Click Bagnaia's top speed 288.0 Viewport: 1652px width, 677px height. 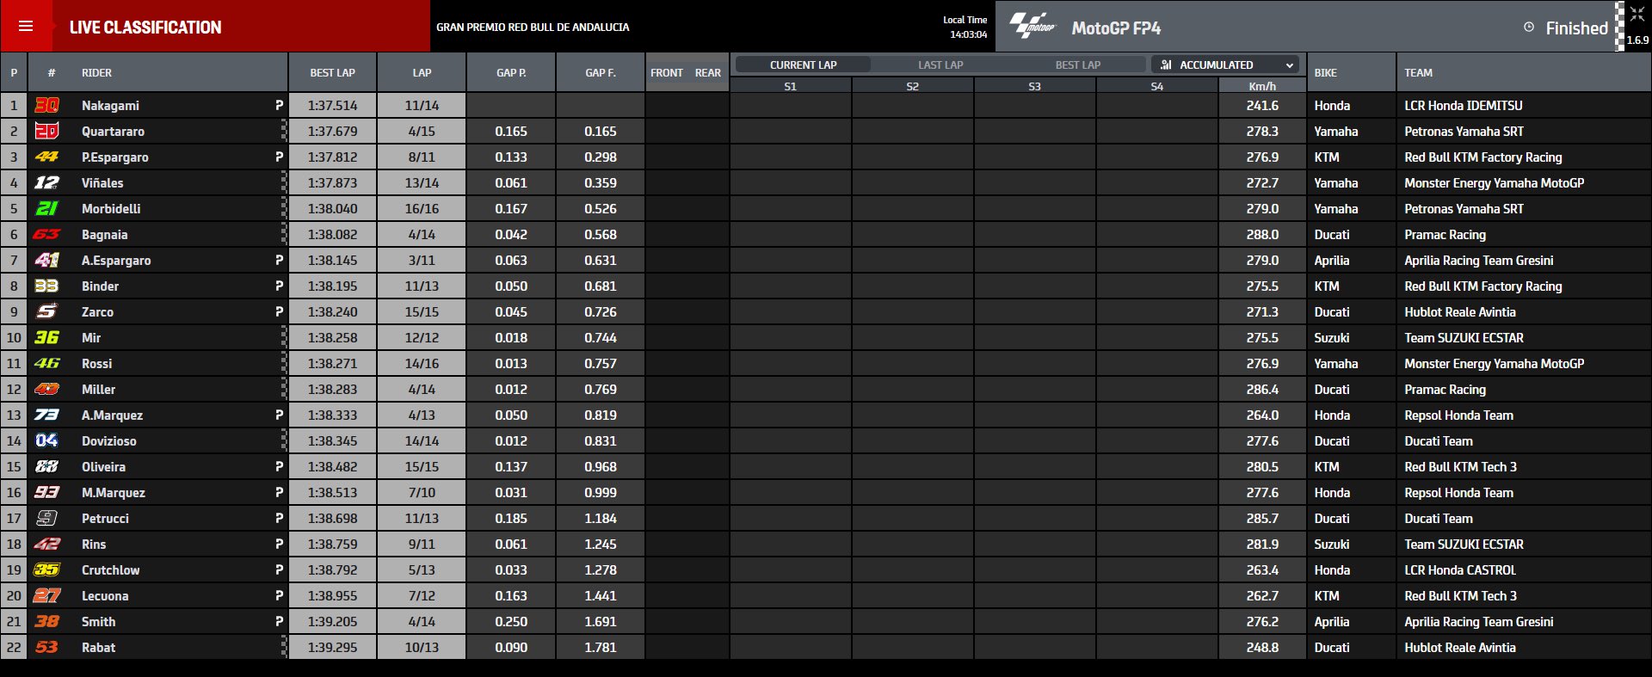pos(1262,234)
